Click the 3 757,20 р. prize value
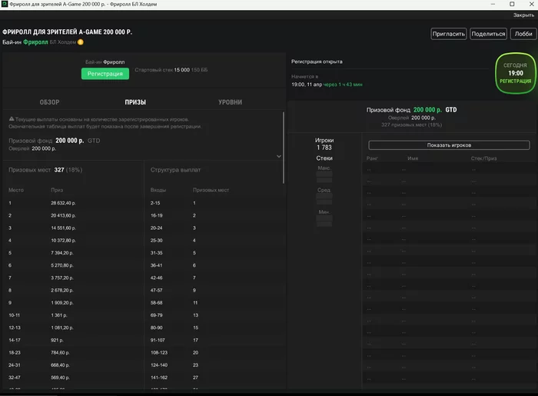This screenshot has height=396, width=538. click(x=62, y=278)
